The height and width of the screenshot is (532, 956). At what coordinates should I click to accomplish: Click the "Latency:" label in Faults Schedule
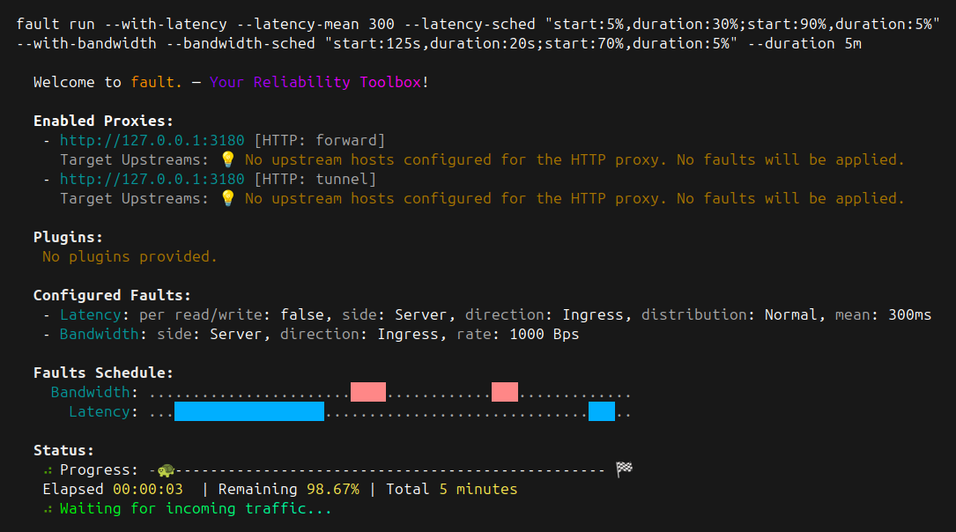point(104,412)
